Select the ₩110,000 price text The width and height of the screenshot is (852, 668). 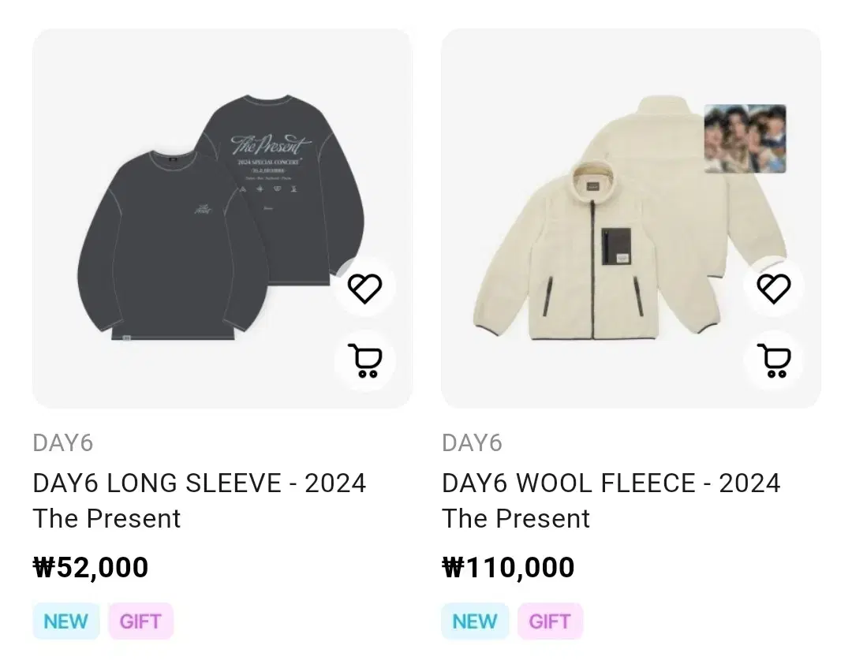point(509,568)
